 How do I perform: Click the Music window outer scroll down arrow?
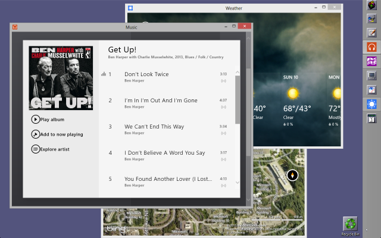pyautogui.click(x=248, y=200)
